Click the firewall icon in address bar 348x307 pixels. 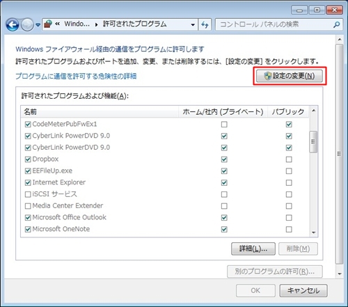click(x=48, y=24)
